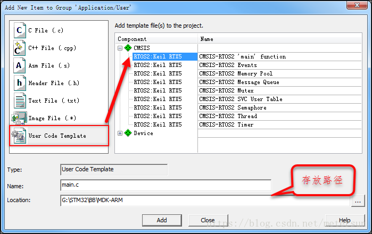Image resolution: width=372 pixels, height=234 pixels.
Task: Select CMSIS-RTOS2 Message Queue template
Action: [x=239, y=82]
